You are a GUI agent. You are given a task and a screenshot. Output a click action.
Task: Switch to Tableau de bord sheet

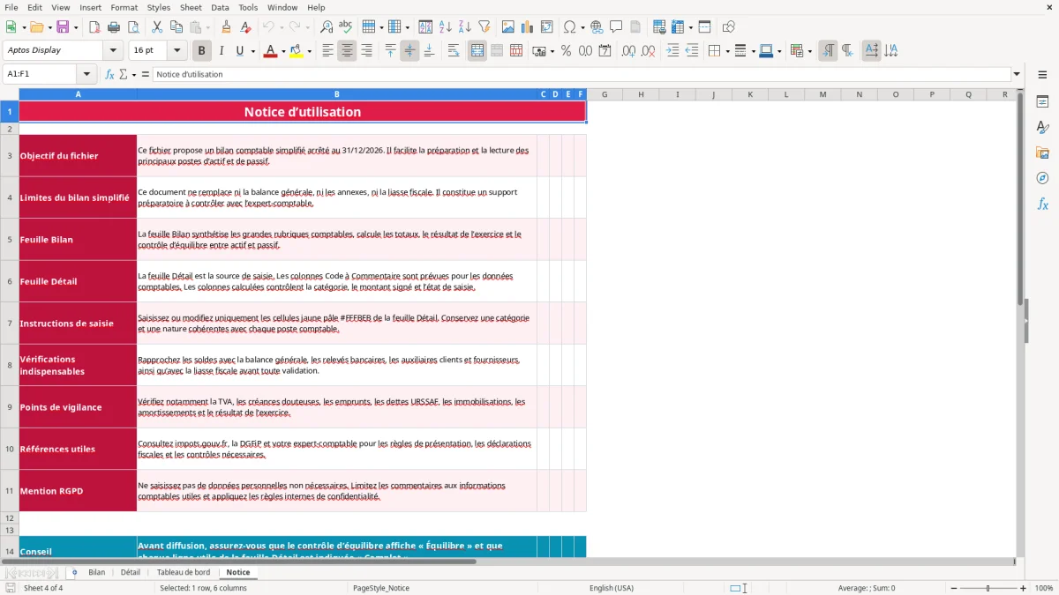[184, 572]
